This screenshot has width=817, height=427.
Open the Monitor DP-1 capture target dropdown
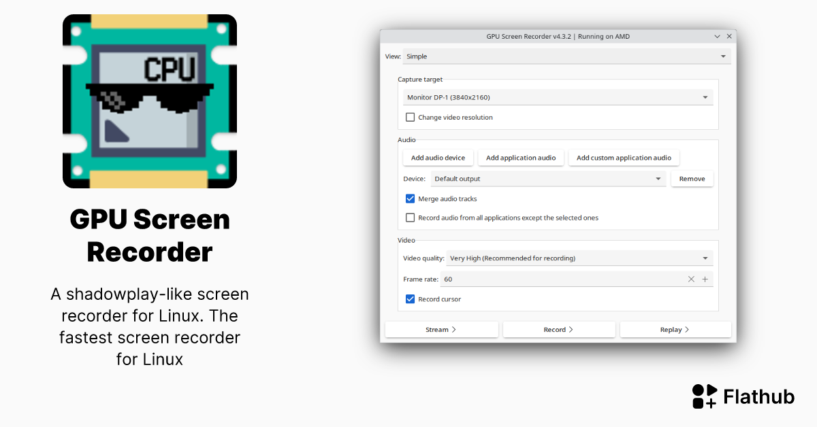pyautogui.click(x=558, y=97)
